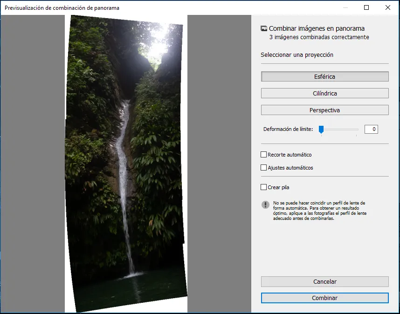This screenshot has height=314, width=400.
Task: Click the Cancelar button
Action: click(x=324, y=282)
